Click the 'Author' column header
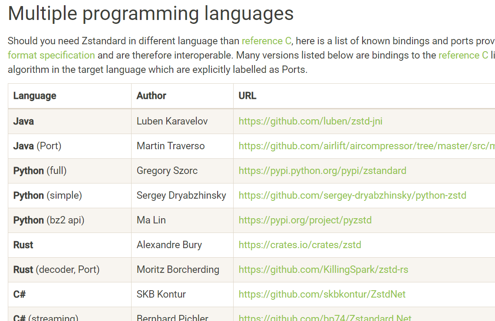The image size is (495, 321). pyautogui.click(x=151, y=96)
